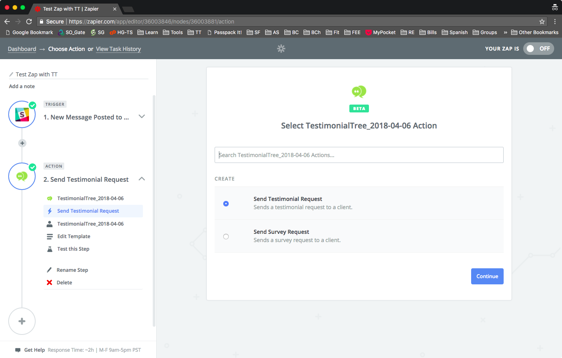Screen dimensions: 562x358
Task: Add a step between trigger and action
Action: click(x=22, y=143)
